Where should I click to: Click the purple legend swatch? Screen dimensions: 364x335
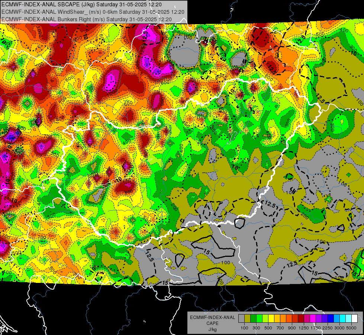(x=319, y=319)
